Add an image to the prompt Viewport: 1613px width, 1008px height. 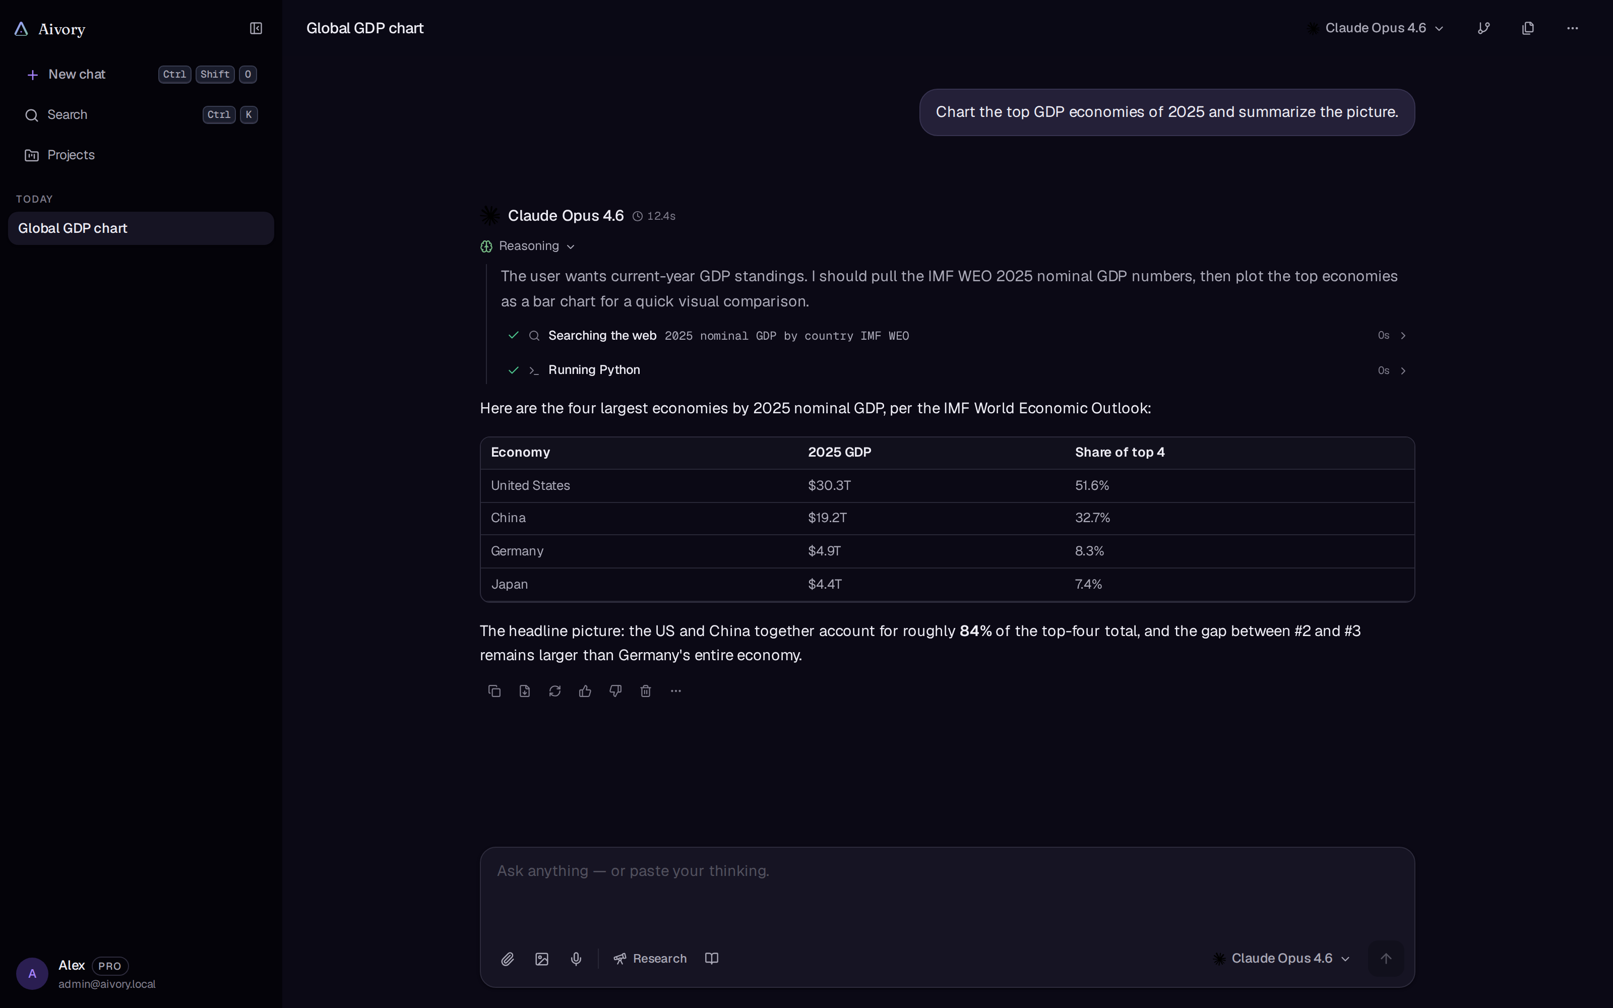(542, 959)
